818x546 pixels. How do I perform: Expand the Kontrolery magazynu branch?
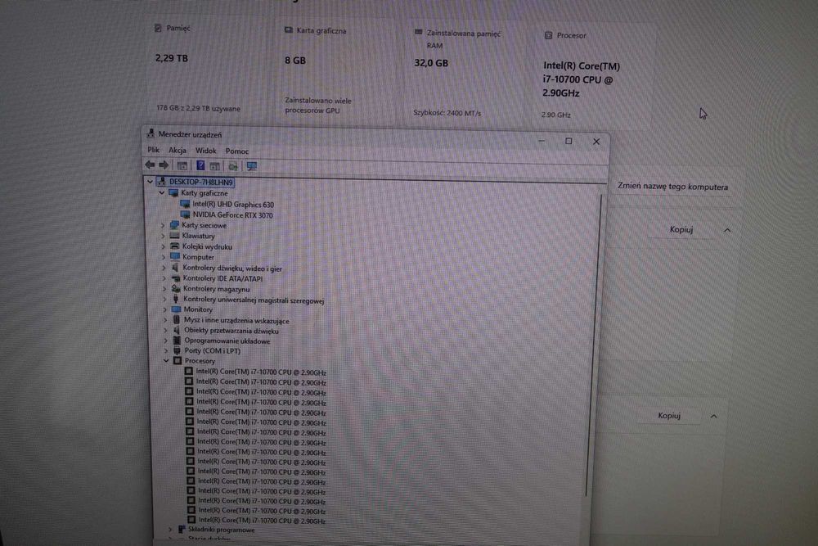tap(164, 288)
